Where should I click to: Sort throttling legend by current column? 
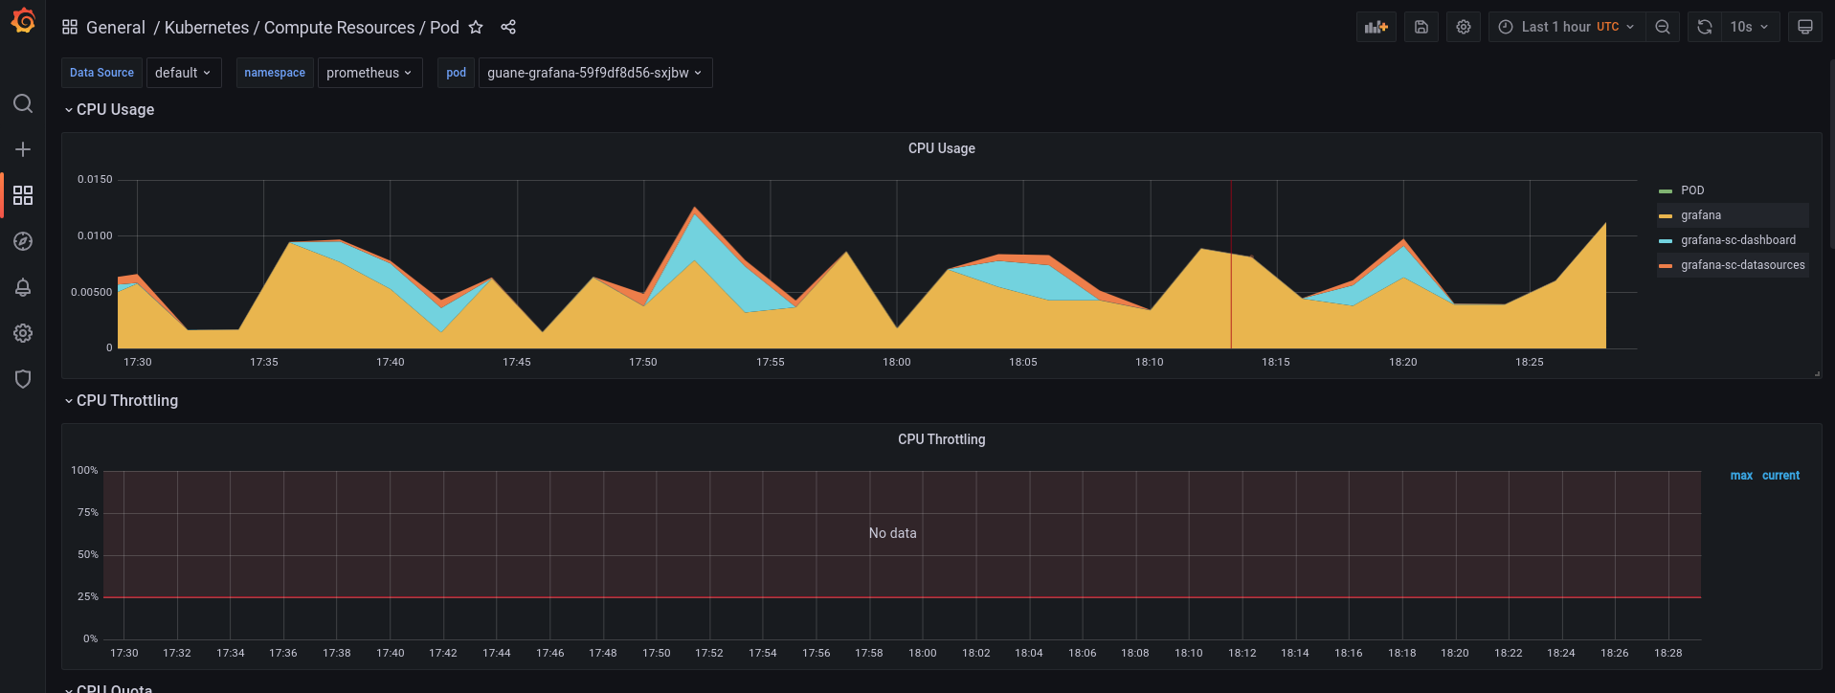tap(1780, 476)
